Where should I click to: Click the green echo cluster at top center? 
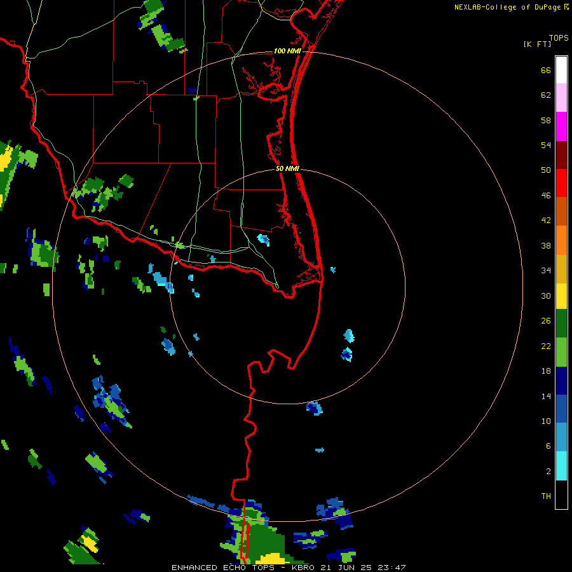pos(161,27)
